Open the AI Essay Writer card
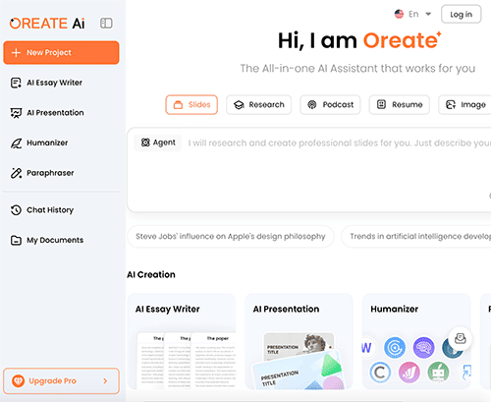Viewport: 491px width, 402px height. [x=182, y=341]
